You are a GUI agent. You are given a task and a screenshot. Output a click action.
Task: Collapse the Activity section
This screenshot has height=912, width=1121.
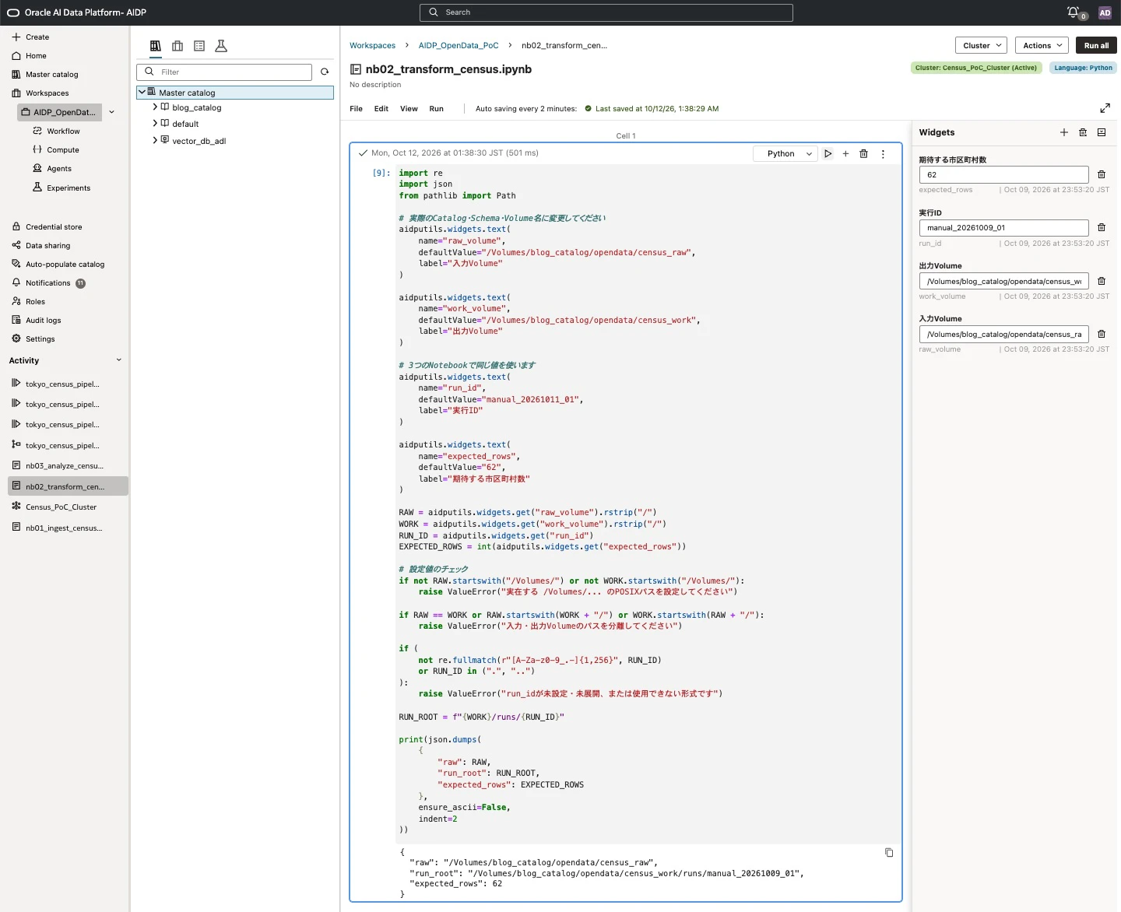119,360
